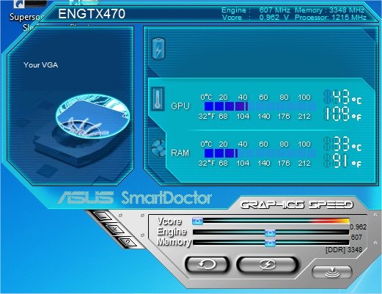Viewport: 382px width, 294px height.
Task: Click the RAM temperature bar graph
Action: coord(260,153)
